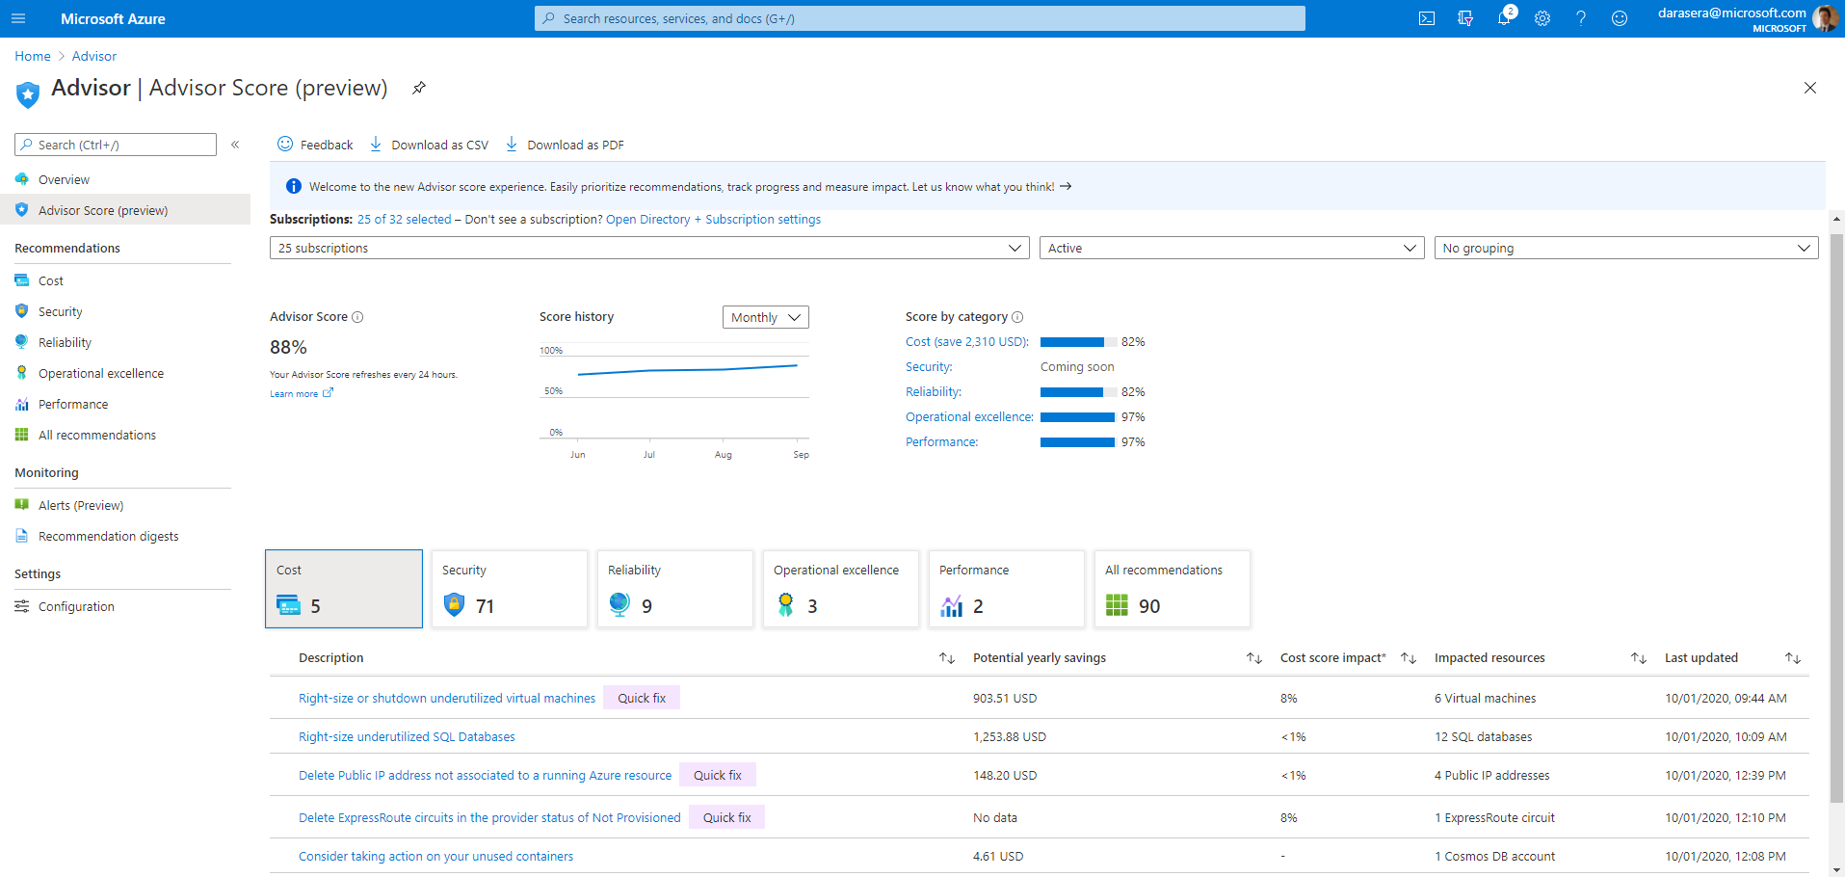Screen dimensions: 1845x877
Task: Switch to the Performance card showing 2 items
Action: coord(1006,588)
